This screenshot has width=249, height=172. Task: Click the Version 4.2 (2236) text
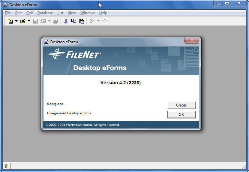[x=121, y=83]
